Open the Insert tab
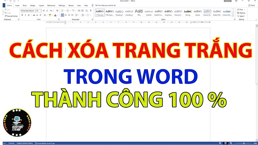Viewport: 258px width, 145px height. click(17, 5)
